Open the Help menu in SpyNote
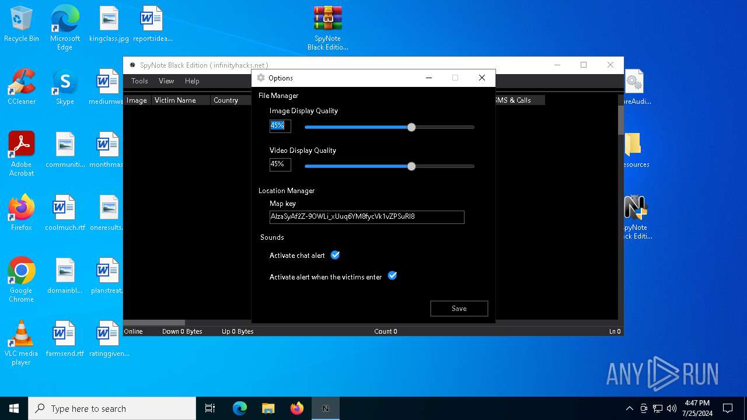Viewport: 747px width, 420px height. [x=192, y=81]
